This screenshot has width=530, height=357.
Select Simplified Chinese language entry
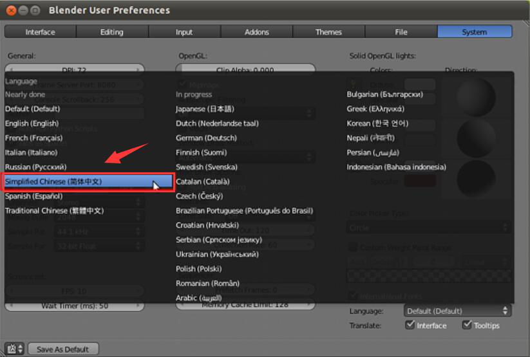click(89, 181)
